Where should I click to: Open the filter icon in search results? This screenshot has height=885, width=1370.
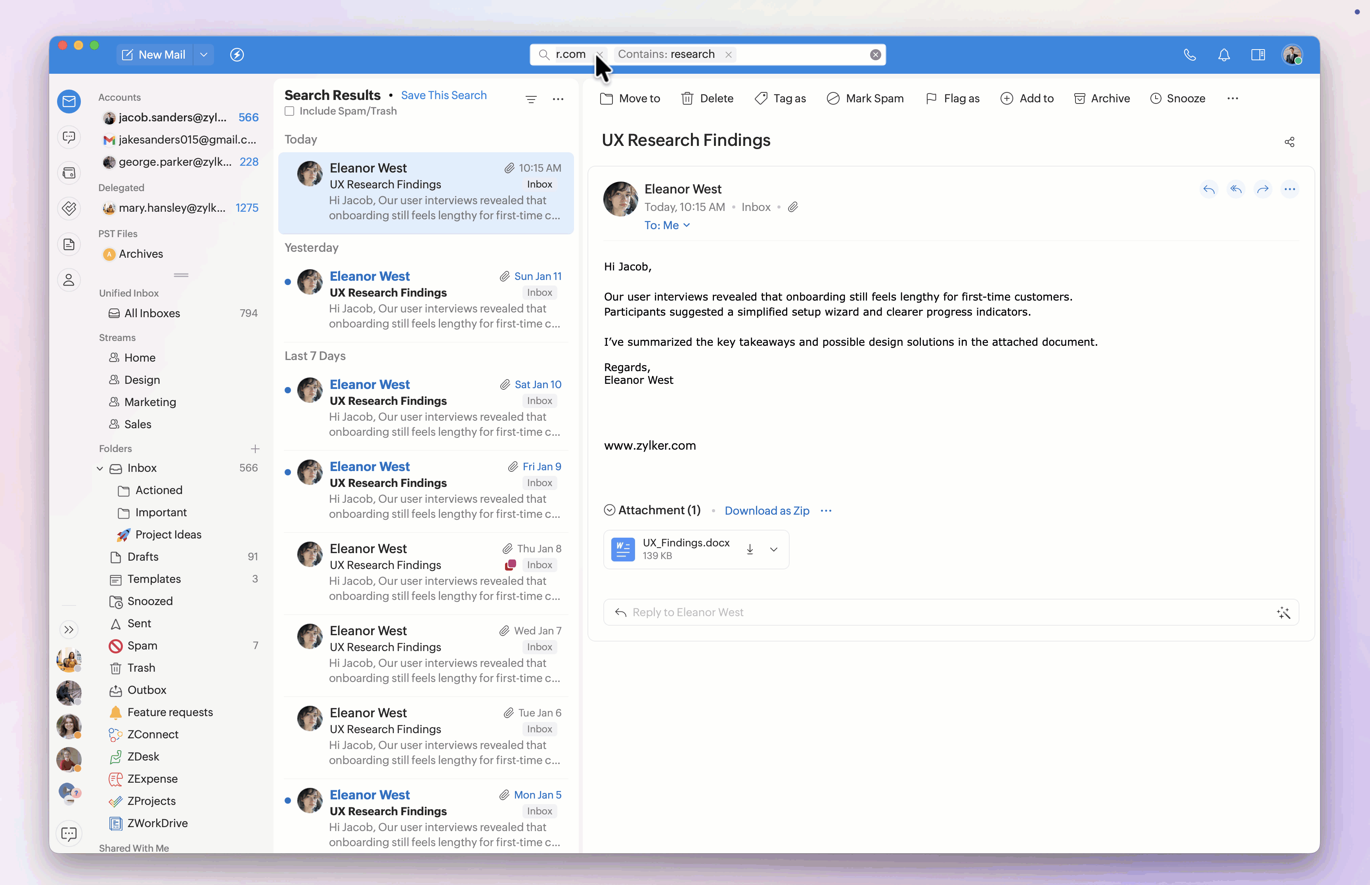pos(531,99)
